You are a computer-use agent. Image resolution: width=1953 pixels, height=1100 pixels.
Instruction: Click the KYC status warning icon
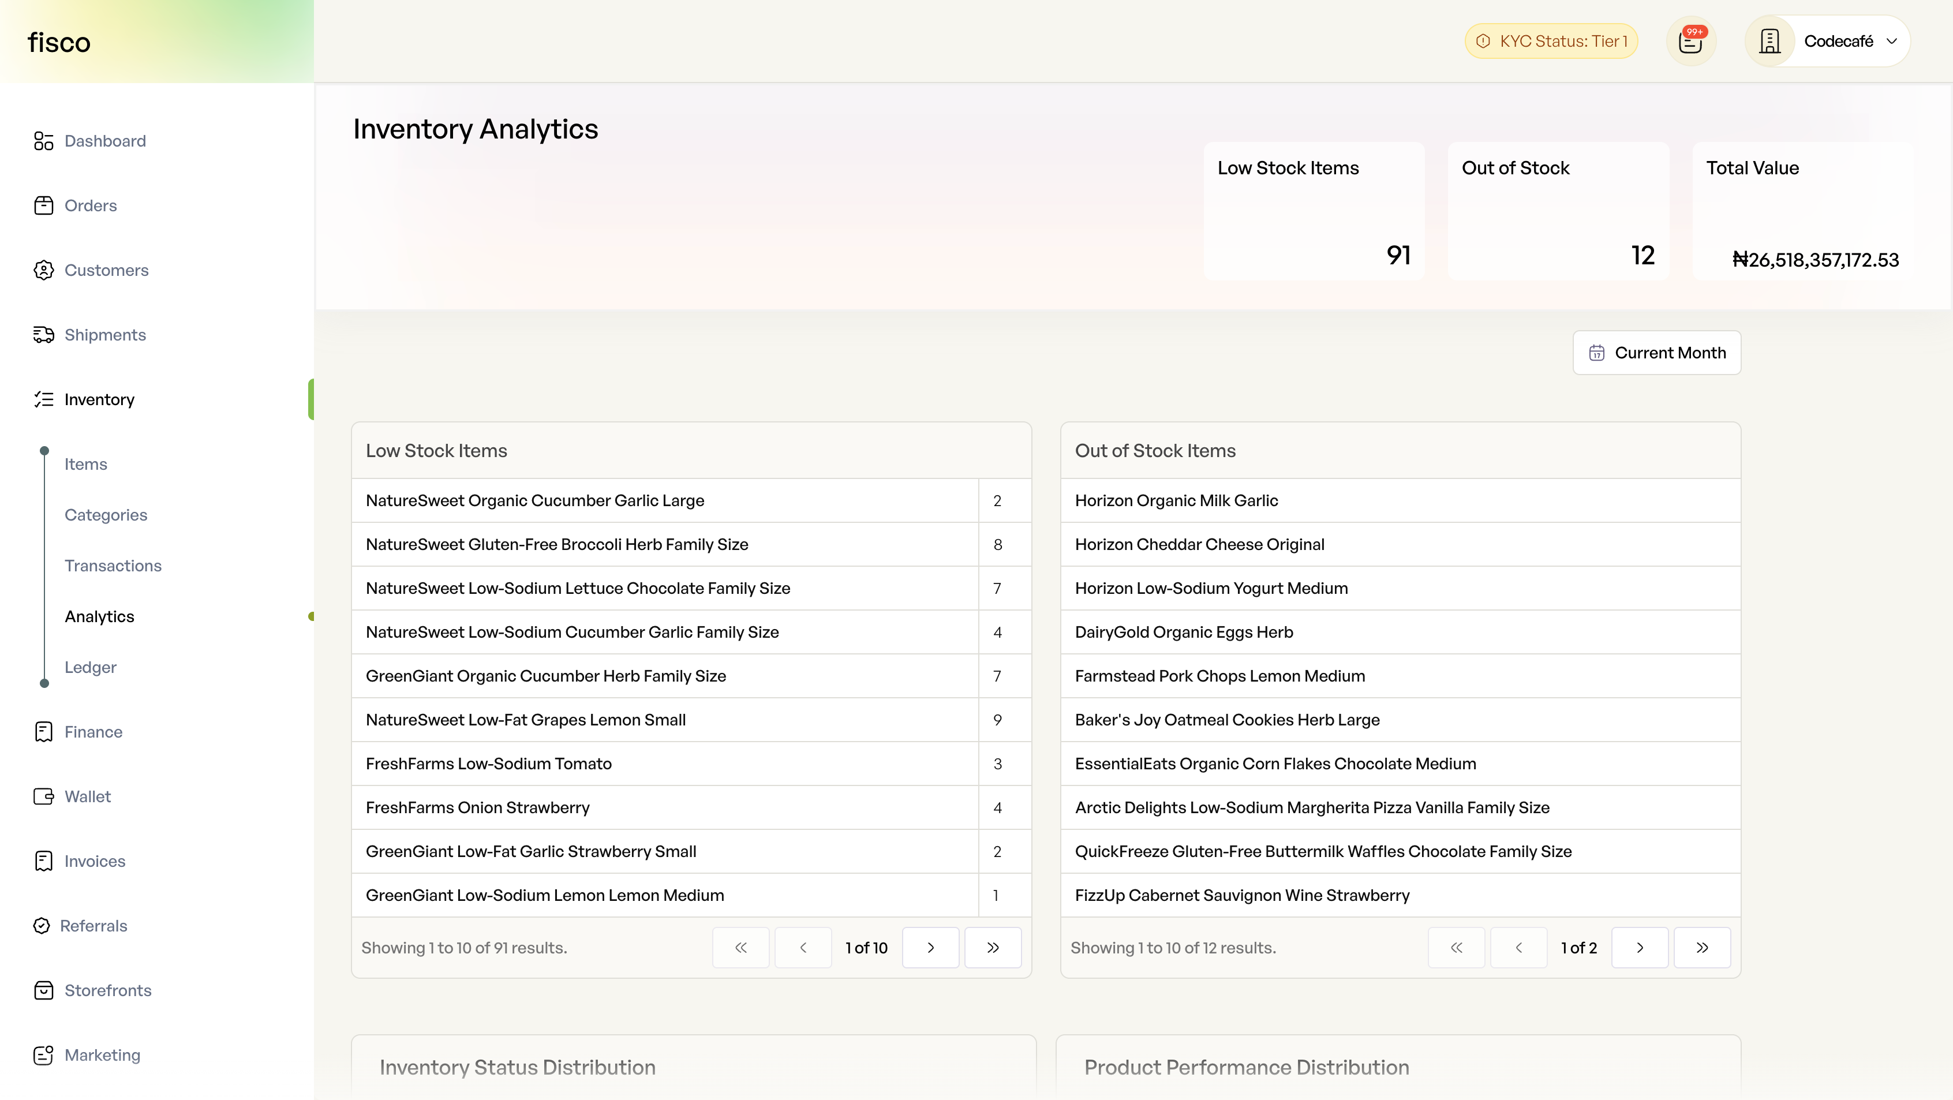[1483, 41]
